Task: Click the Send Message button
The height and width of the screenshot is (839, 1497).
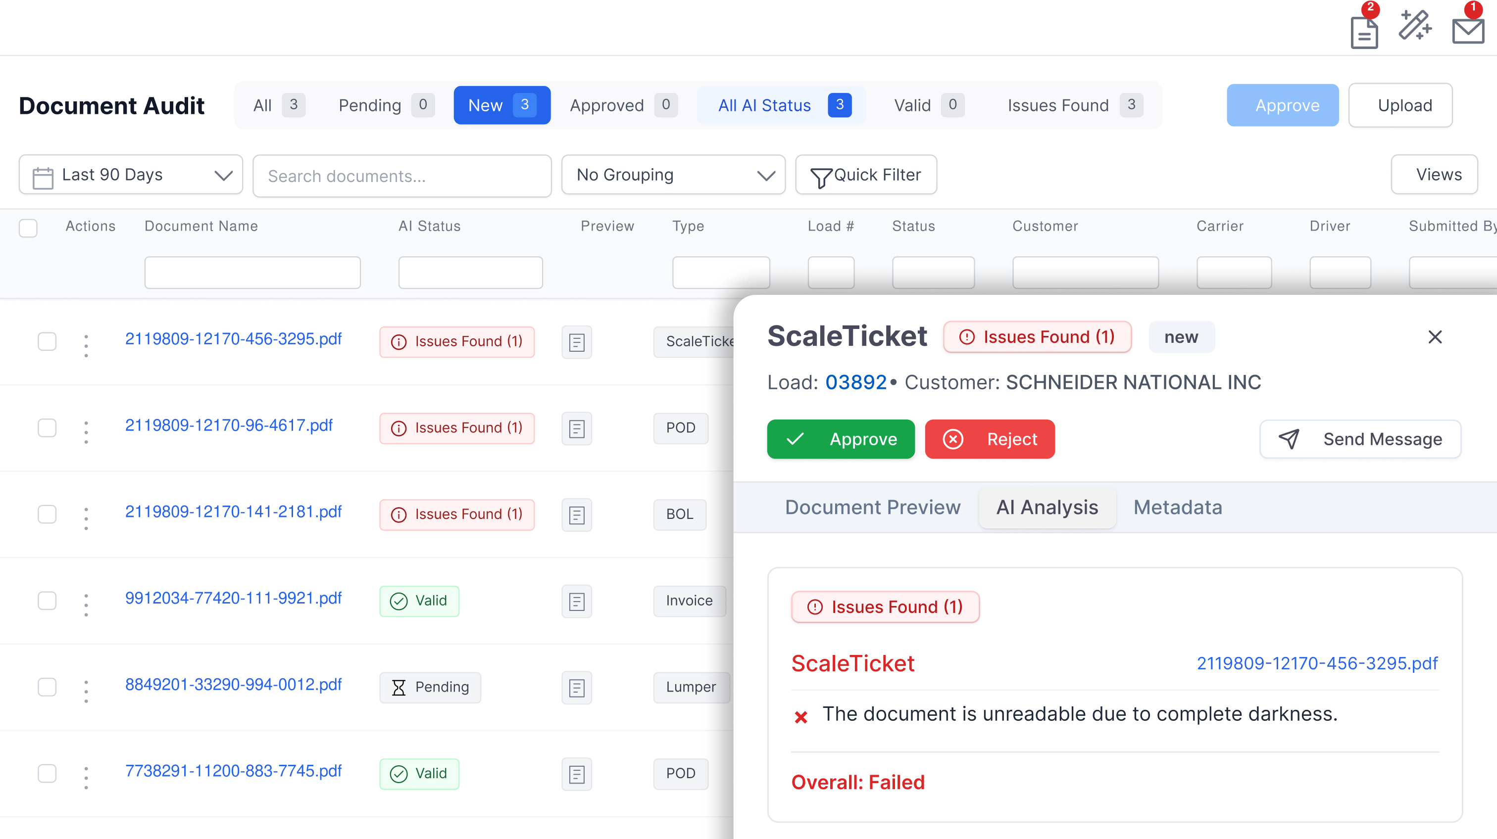Action: 1360,439
